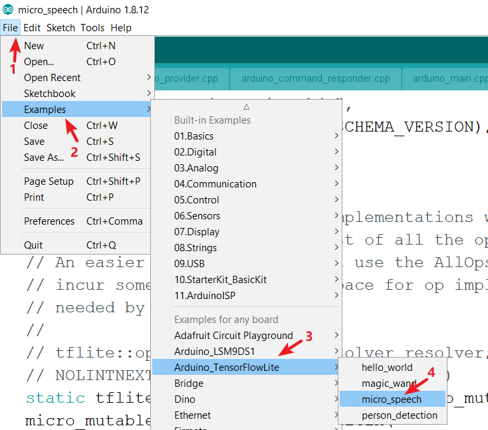
Task: Open the Help menu
Action: (121, 28)
